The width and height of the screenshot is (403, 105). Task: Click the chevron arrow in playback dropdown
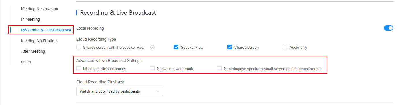click(x=158, y=91)
